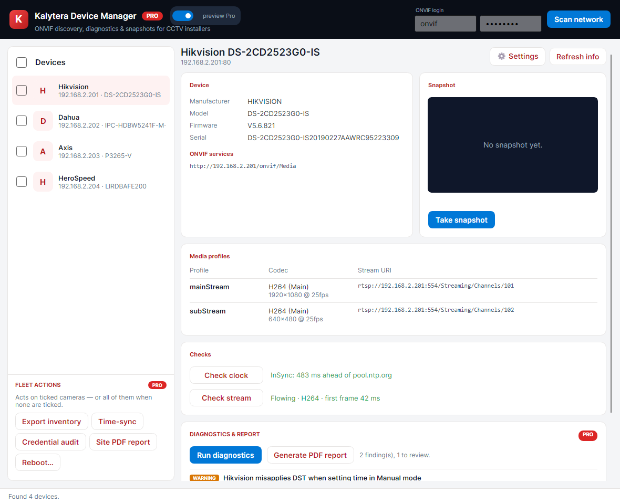Click Take snapshot
This screenshot has width=620, height=504.
[461, 220]
